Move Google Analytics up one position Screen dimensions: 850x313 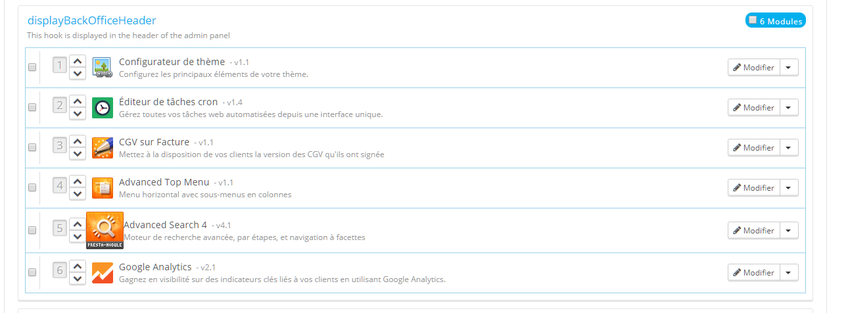[78, 266]
